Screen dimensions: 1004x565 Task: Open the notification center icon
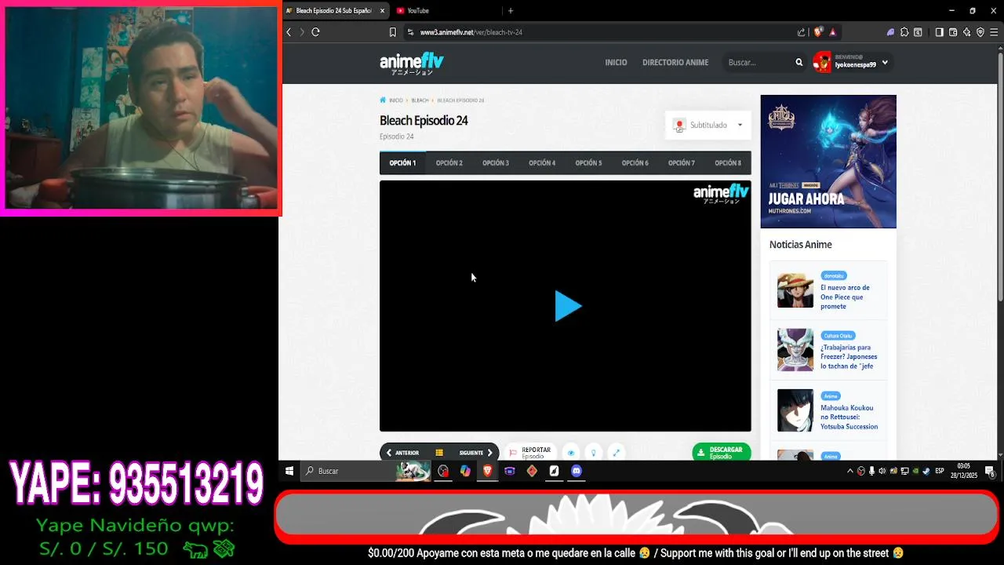[x=990, y=472]
